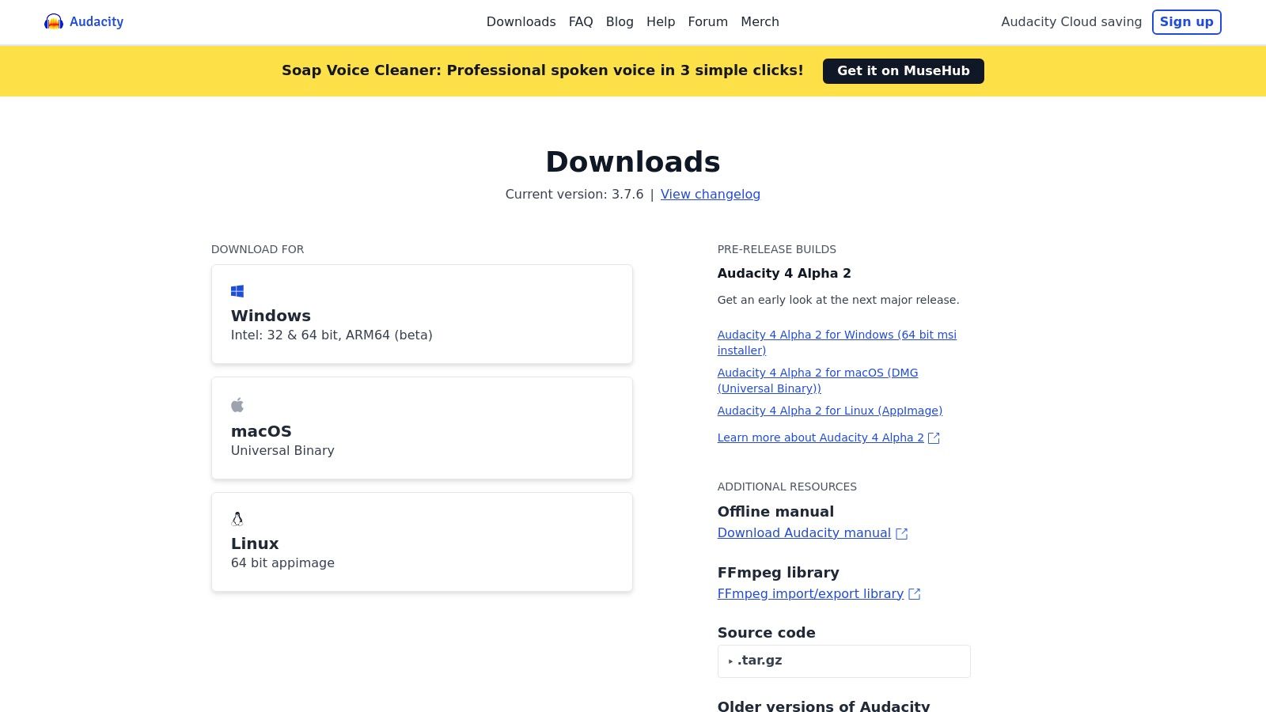The height and width of the screenshot is (712, 1266).
Task: Click the Apple logo icon
Action: 237,405
